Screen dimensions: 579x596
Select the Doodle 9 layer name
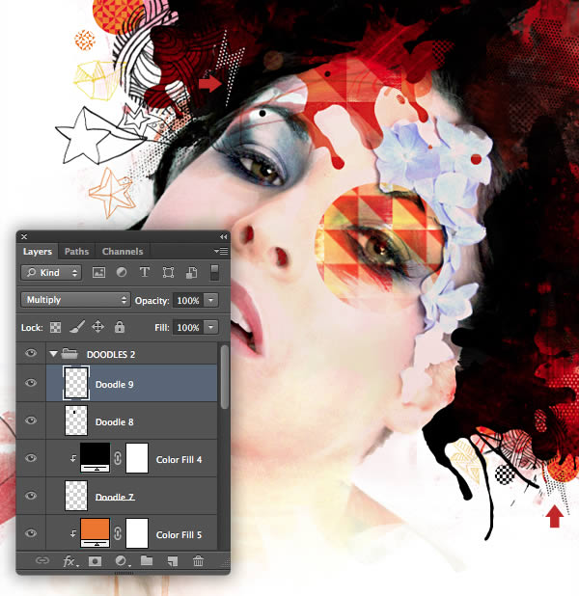(115, 384)
